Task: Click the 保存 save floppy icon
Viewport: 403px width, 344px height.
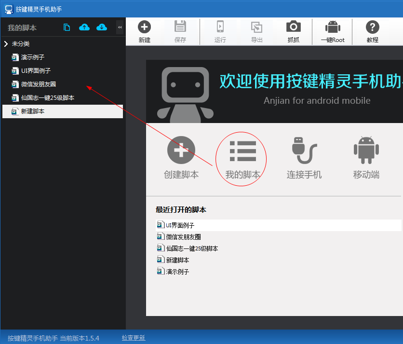Action: click(180, 26)
